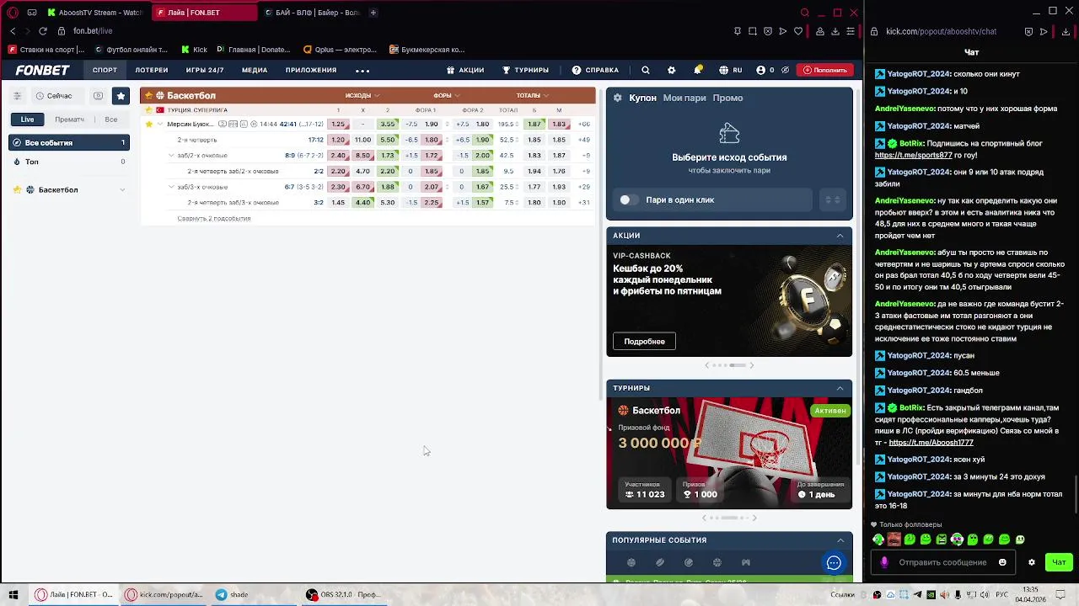Click Свернуть 2 подсобытия link

click(214, 218)
